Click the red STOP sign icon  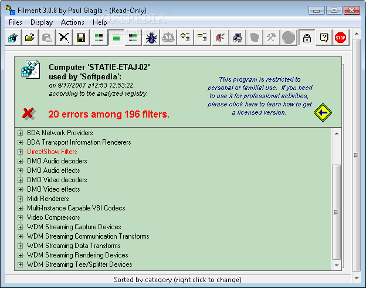(x=341, y=38)
